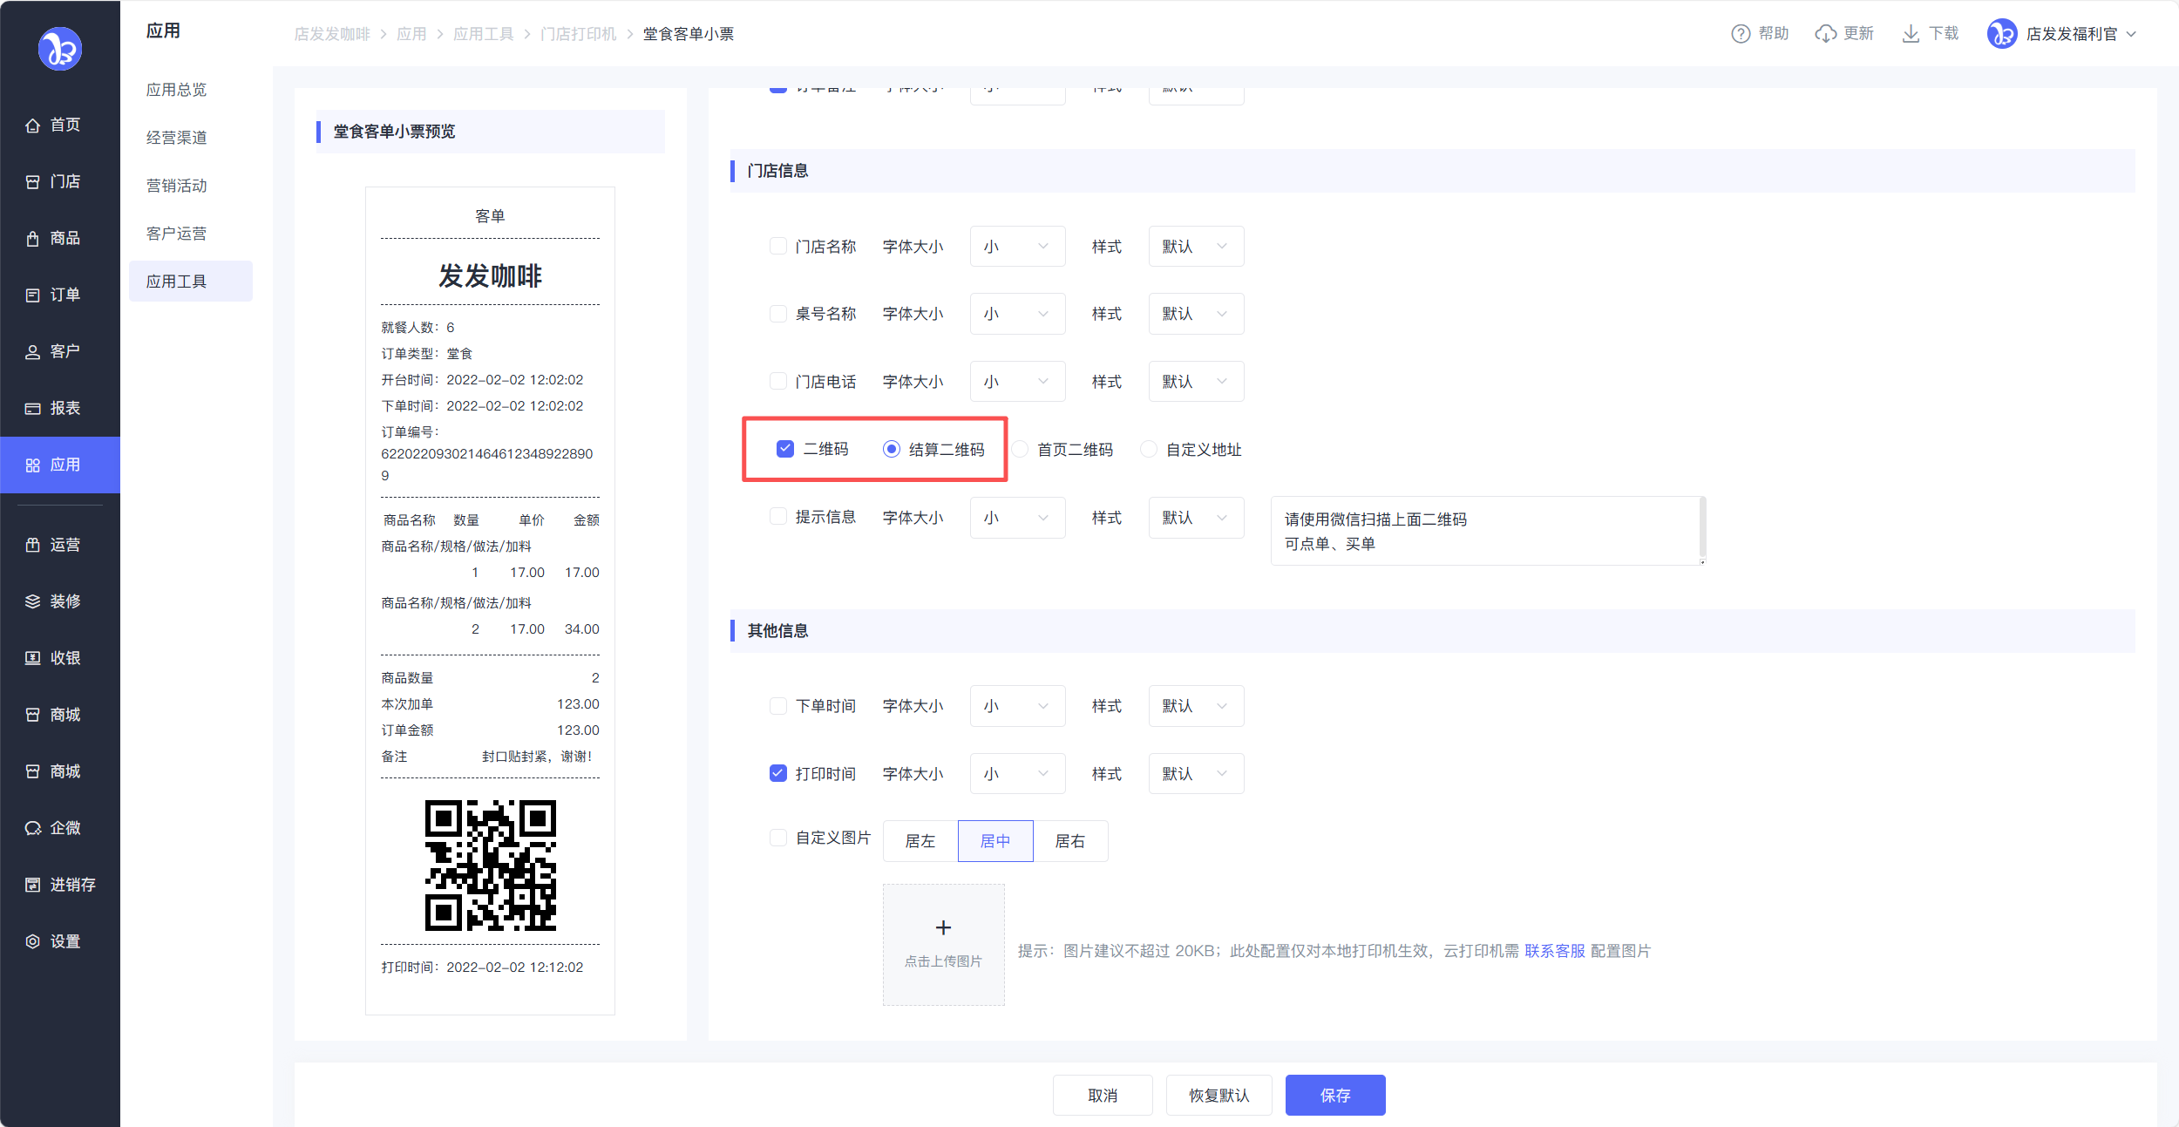
Task: Open 营销活动 in the submenu
Action: (x=177, y=186)
